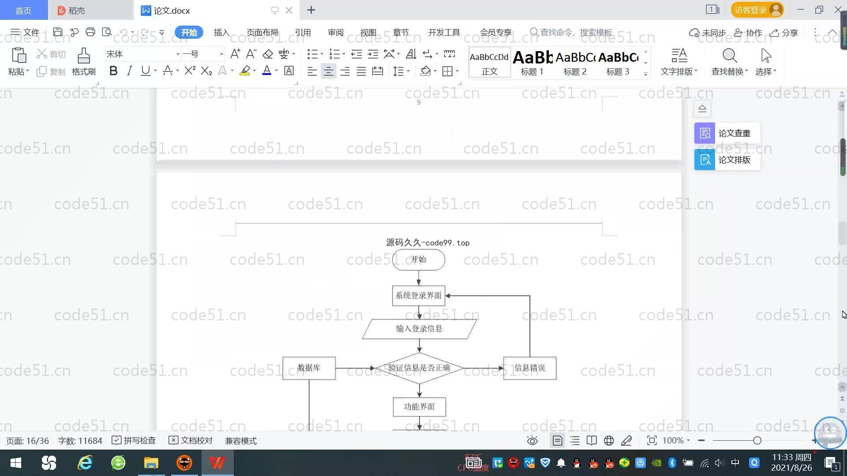847x476 pixels.
Task: Expand the styles gallery
Action: [x=645, y=74]
